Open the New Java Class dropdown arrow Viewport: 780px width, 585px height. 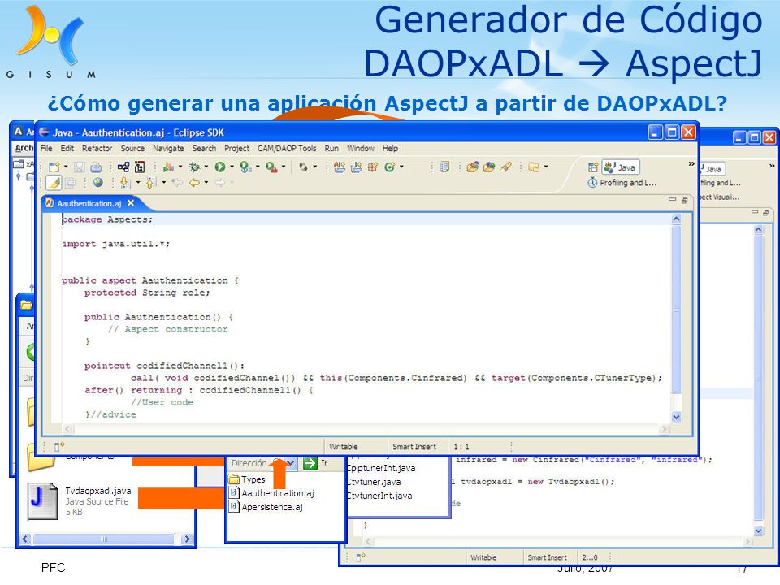(x=401, y=167)
